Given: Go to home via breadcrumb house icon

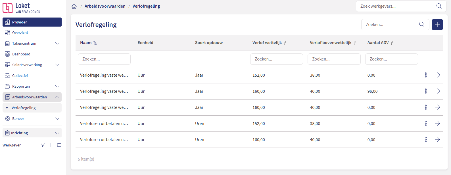Looking at the screenshot, I should 74,6.
